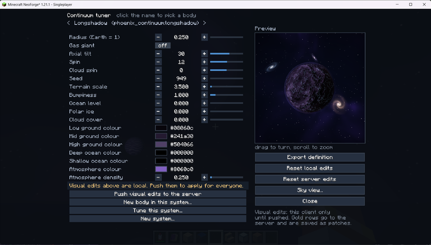Screen dimensions: 431x245
Task: Click the Radius slider track
Action: [227, 37]
